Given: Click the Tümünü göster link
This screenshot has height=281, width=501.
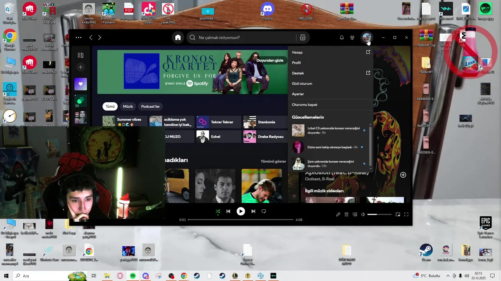Looking at the screenshot, I should pos(274,161).
